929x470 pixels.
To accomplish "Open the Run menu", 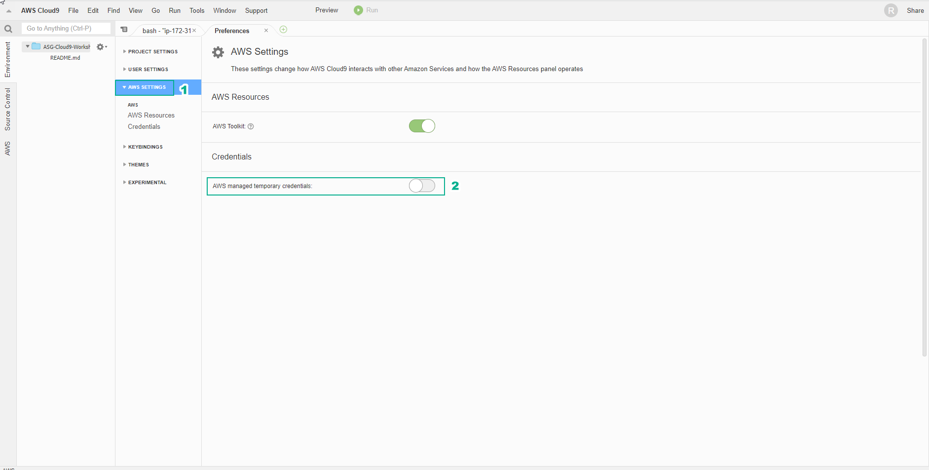I will point(175,10).
